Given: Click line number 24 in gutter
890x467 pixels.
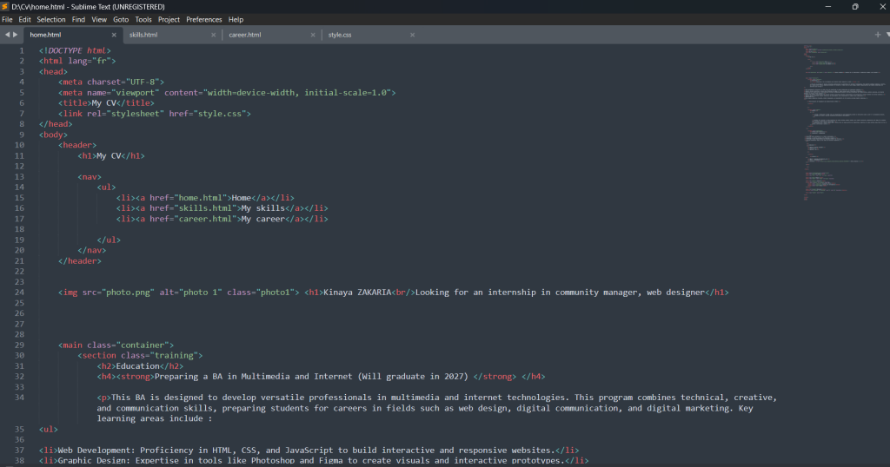Looking at the screenshot, I should (x=19, y=293).
